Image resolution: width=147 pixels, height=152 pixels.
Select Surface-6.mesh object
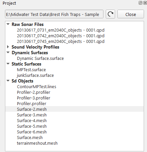click(x=32, y=132)
